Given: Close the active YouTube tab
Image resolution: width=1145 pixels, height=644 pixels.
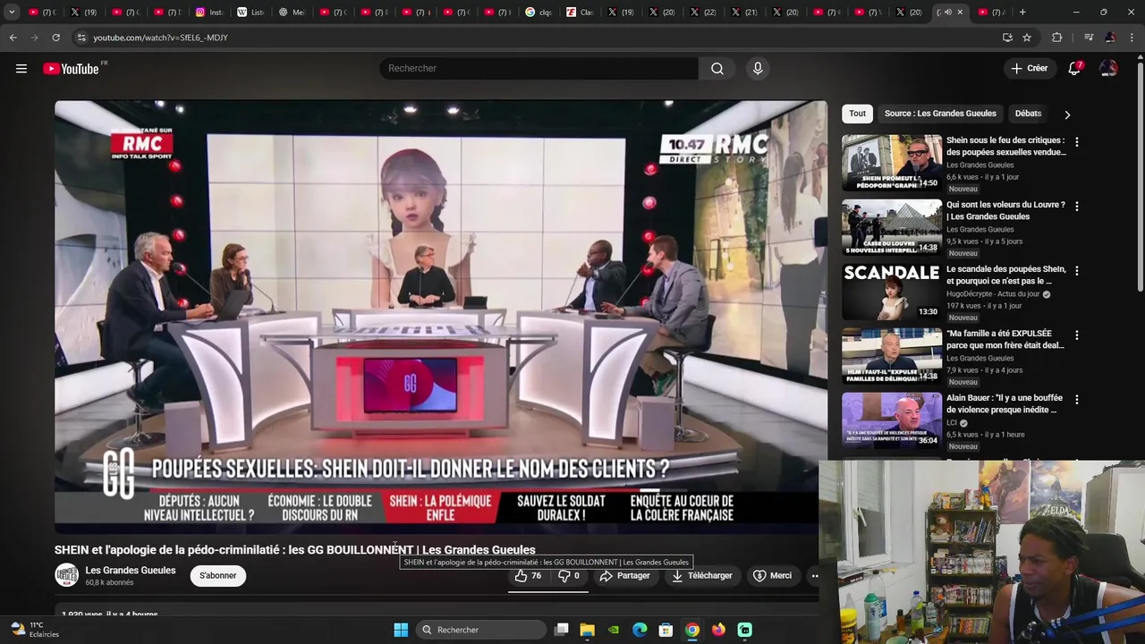Looking at the screenshot, I should pos(960,13).
